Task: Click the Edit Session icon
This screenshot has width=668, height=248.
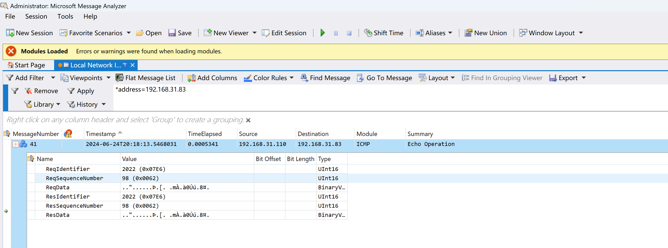Action: coord(266,33)
